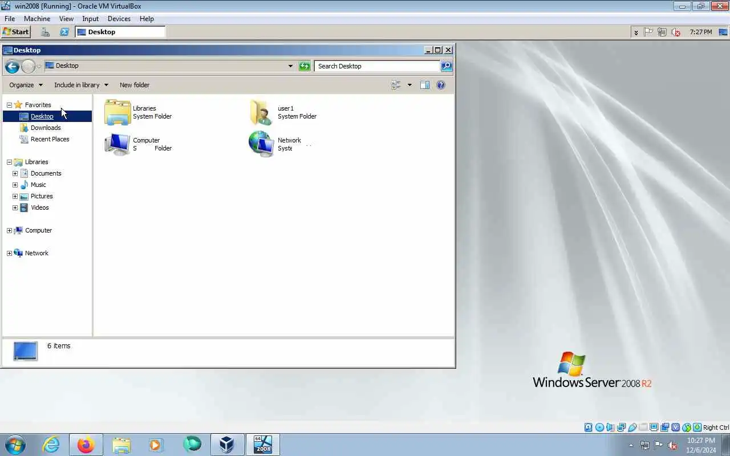Screen dimensions: 730x456
Task: Open the VirtualBox View menu
Action: point(66,19)
